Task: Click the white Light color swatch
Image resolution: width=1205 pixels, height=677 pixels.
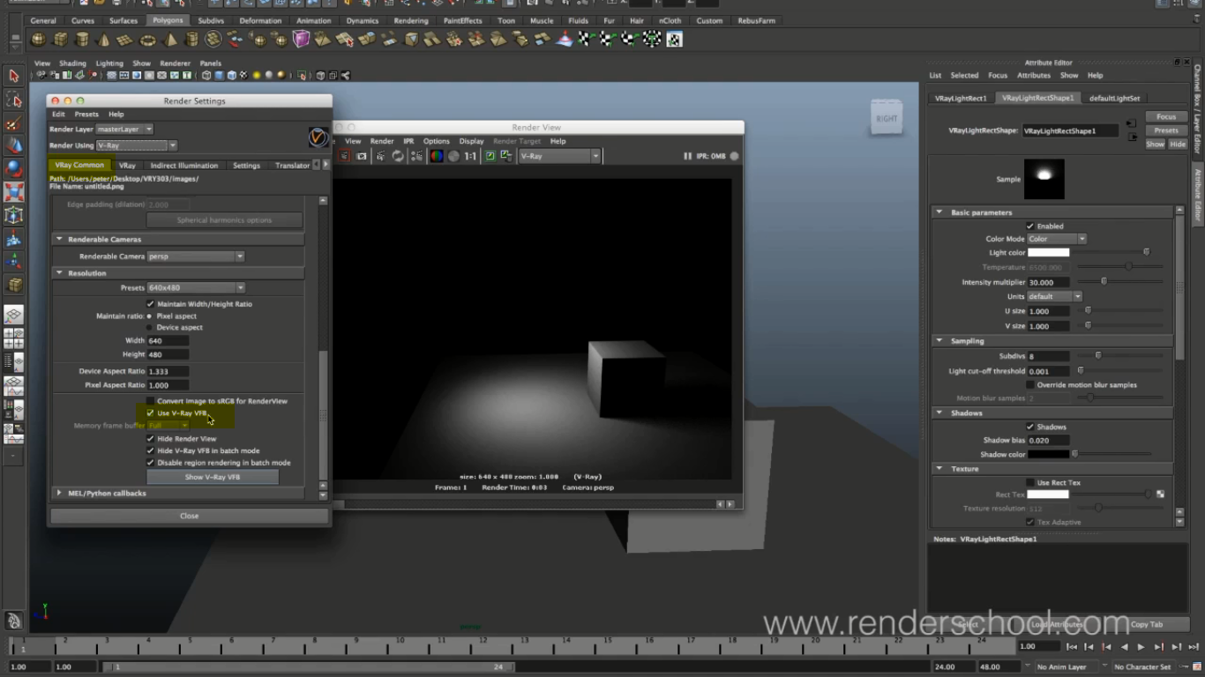Action: 1048,253
